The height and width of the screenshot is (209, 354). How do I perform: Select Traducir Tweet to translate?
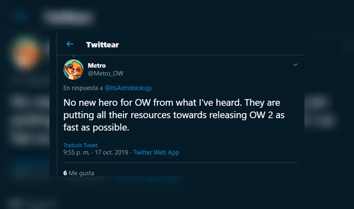tap(80, 145)
